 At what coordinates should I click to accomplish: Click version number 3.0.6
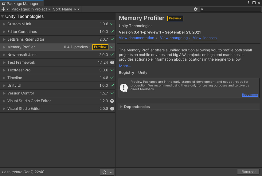click(104, 70)
